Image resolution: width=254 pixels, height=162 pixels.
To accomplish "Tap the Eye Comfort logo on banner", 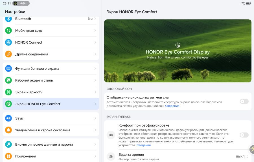I will tap(178, 45).
